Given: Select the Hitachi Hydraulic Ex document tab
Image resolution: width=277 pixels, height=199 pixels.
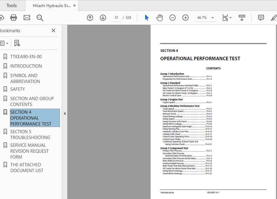Looking at the screenshot, I should click(49, 5).
